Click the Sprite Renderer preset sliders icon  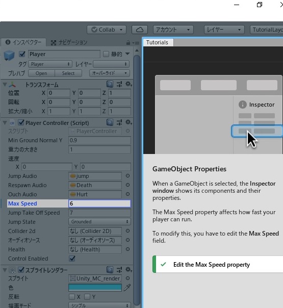(119, 270)
